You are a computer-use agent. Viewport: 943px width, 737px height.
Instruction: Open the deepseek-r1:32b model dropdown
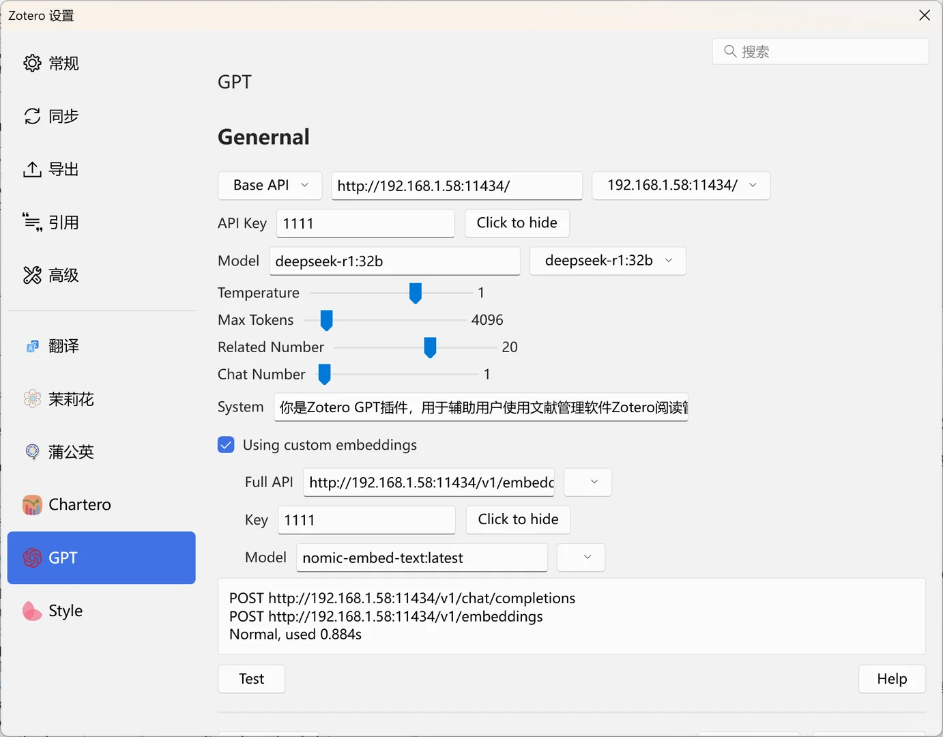pos(608,261)
